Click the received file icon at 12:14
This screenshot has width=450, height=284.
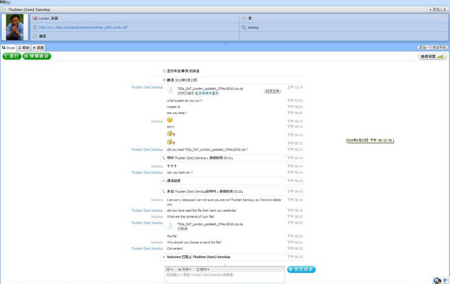click(x=170, y=90)
